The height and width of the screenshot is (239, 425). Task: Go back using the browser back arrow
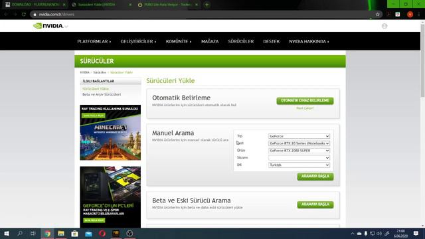point(6,15)
